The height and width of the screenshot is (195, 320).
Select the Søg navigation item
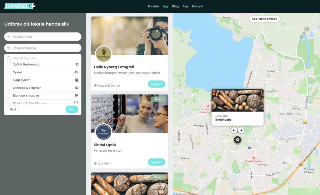[x=165, y=6]
